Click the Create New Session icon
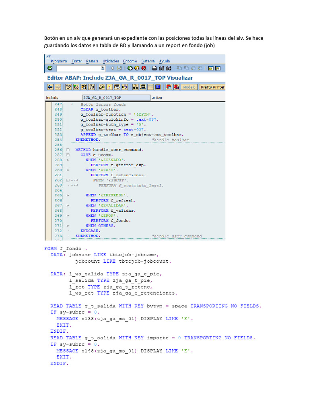 [x=211, y=68]
